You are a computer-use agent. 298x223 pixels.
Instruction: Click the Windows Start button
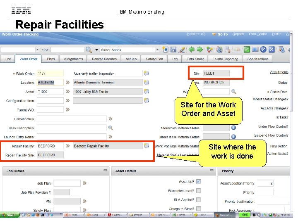coord(10,215)
